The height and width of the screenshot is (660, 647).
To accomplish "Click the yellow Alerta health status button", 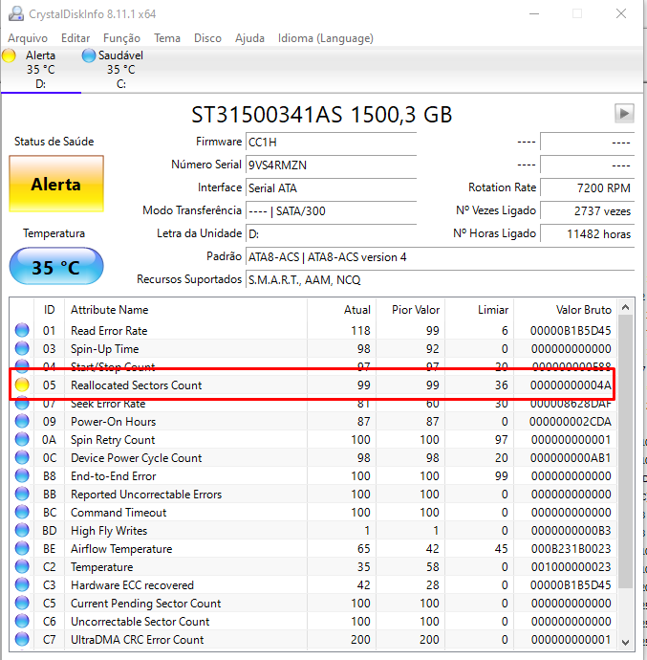I will pos(56,184).
